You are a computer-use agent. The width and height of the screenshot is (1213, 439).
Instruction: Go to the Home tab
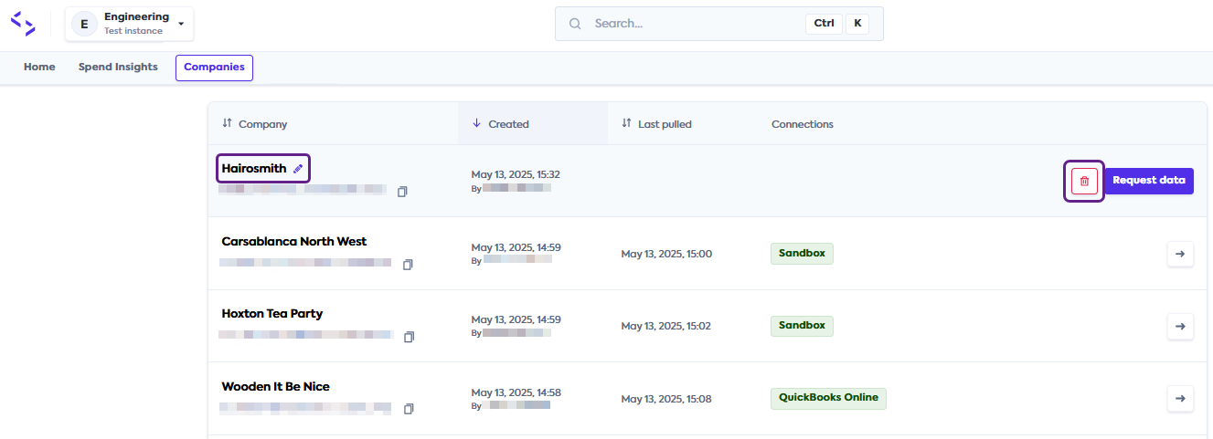pyautogui.click(x=39, y=68)
